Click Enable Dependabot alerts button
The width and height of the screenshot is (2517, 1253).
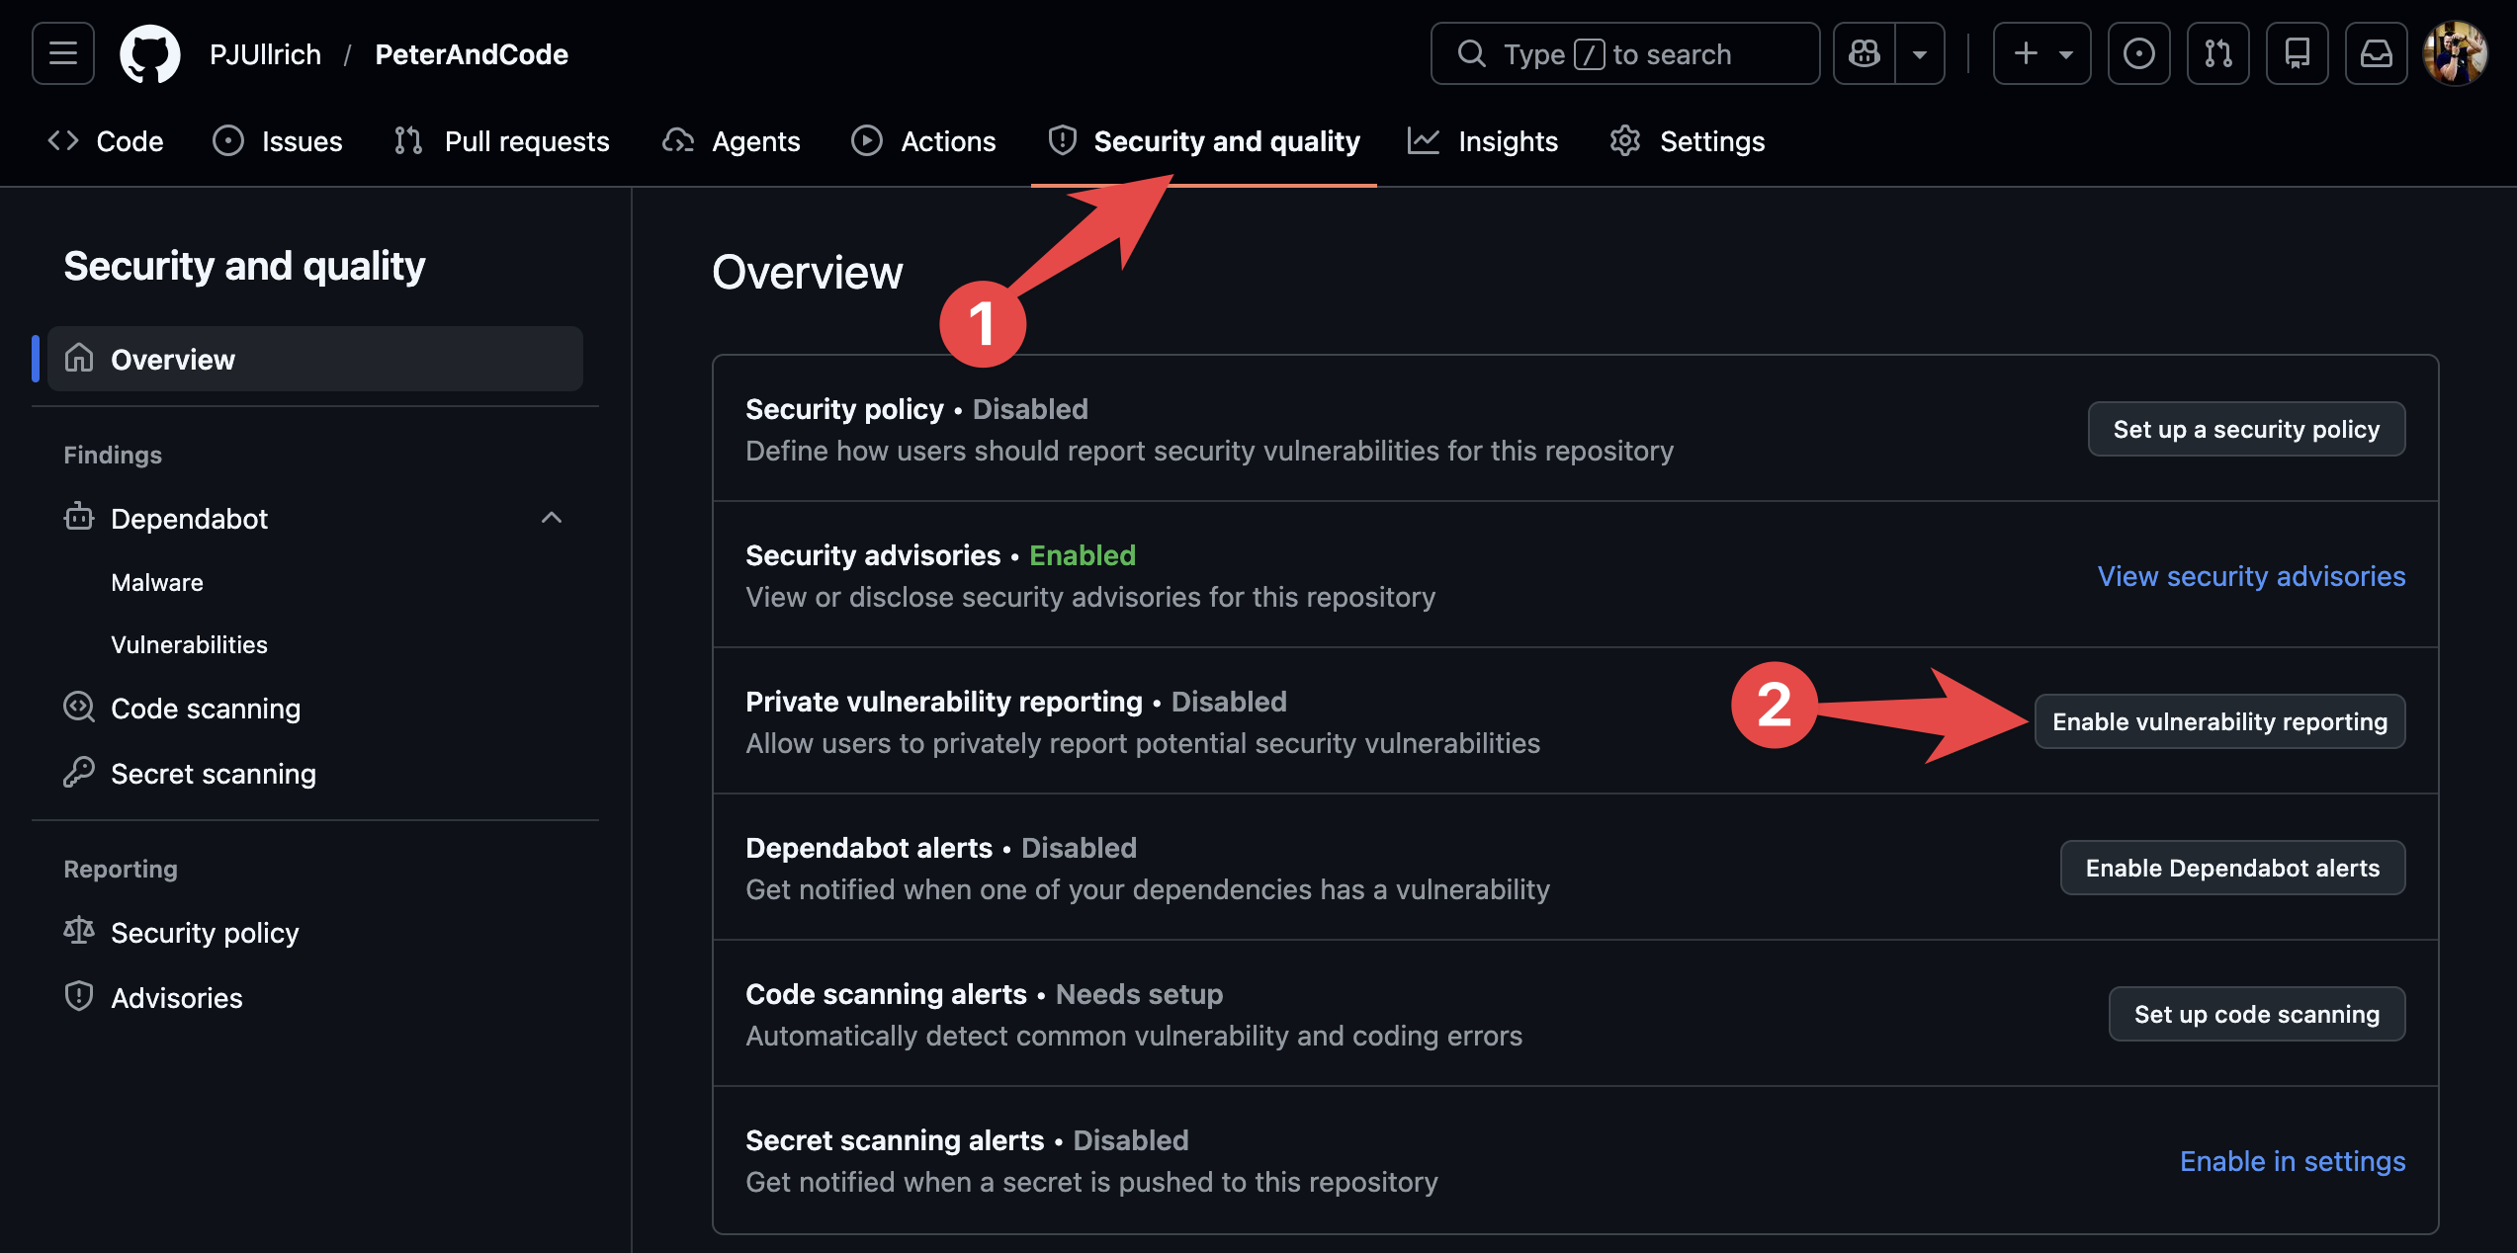click(2232, 868)
